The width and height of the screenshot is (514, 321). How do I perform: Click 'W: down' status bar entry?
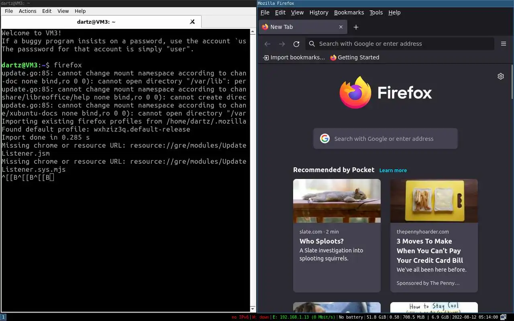(261, 317)
